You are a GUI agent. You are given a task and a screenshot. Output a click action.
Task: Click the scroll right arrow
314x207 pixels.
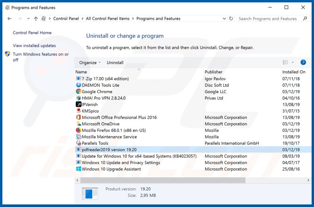308,180
